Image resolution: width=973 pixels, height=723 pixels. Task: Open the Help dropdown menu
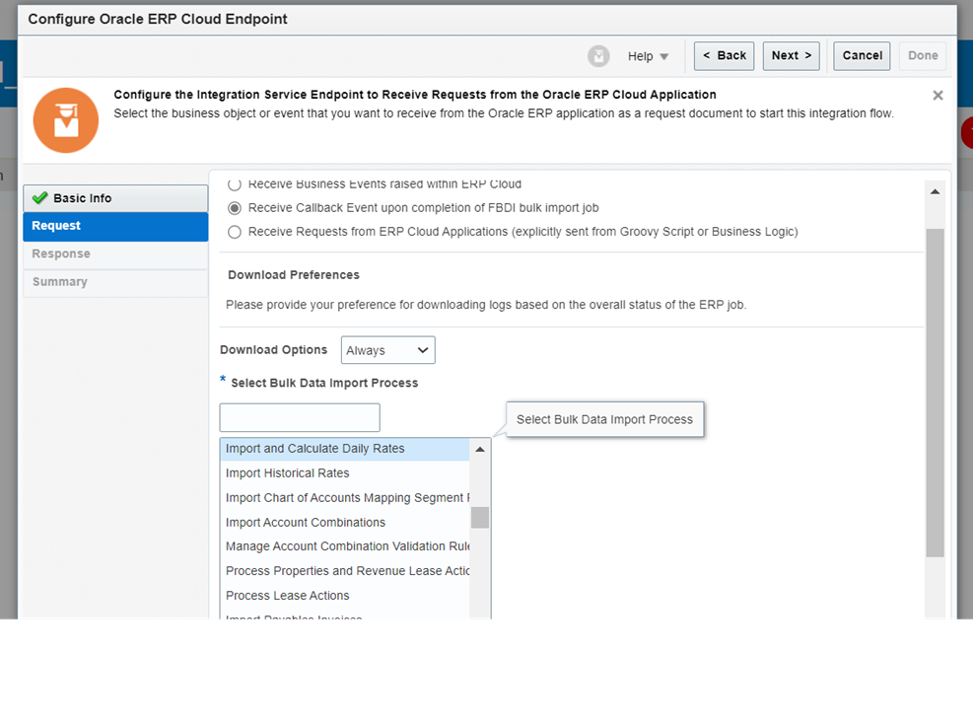coord(648,56)
